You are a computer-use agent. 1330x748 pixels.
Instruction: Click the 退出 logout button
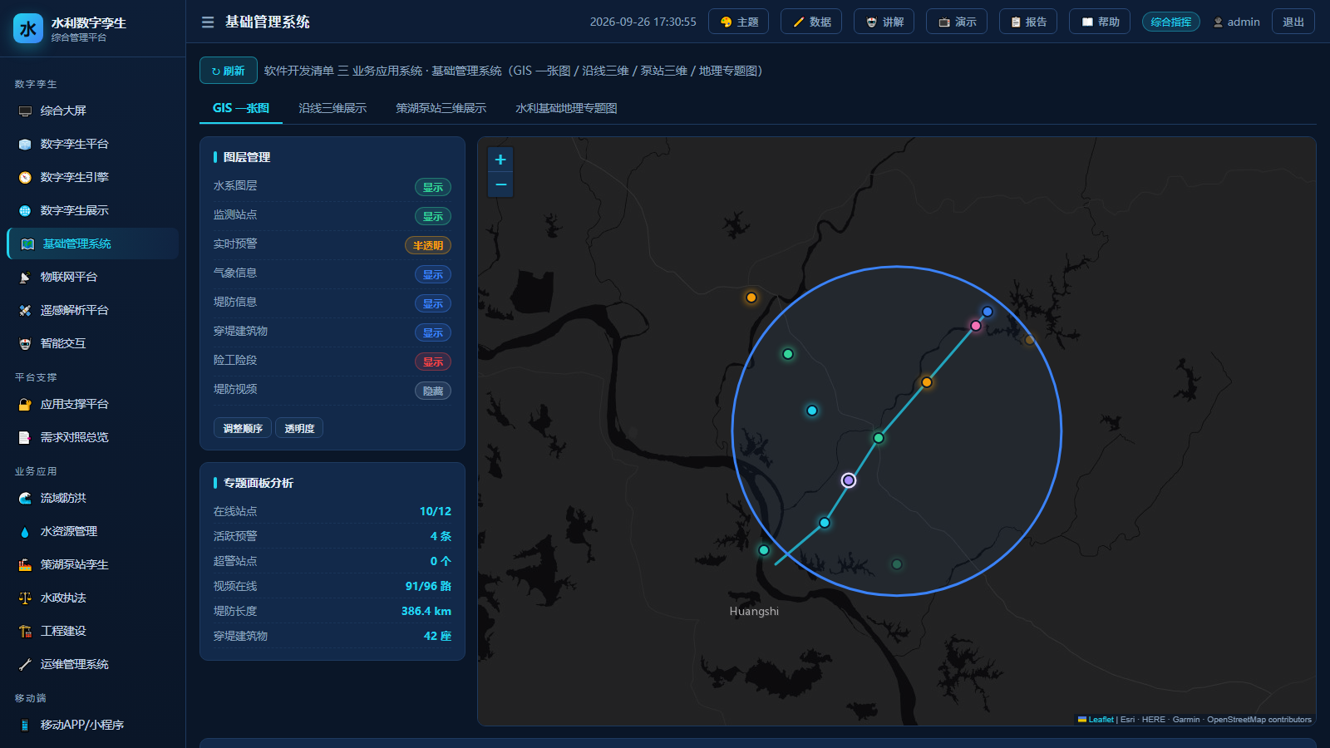pos(1293,22)
